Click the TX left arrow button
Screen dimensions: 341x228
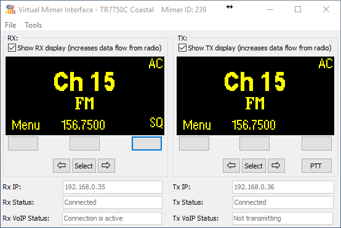[231, 166]
